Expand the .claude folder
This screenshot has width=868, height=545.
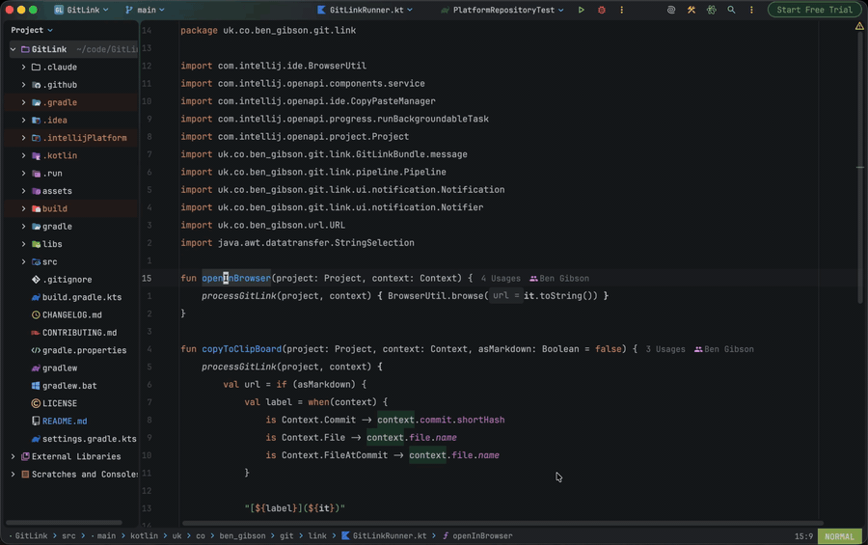pyautogui.click(x=23, y=67)
